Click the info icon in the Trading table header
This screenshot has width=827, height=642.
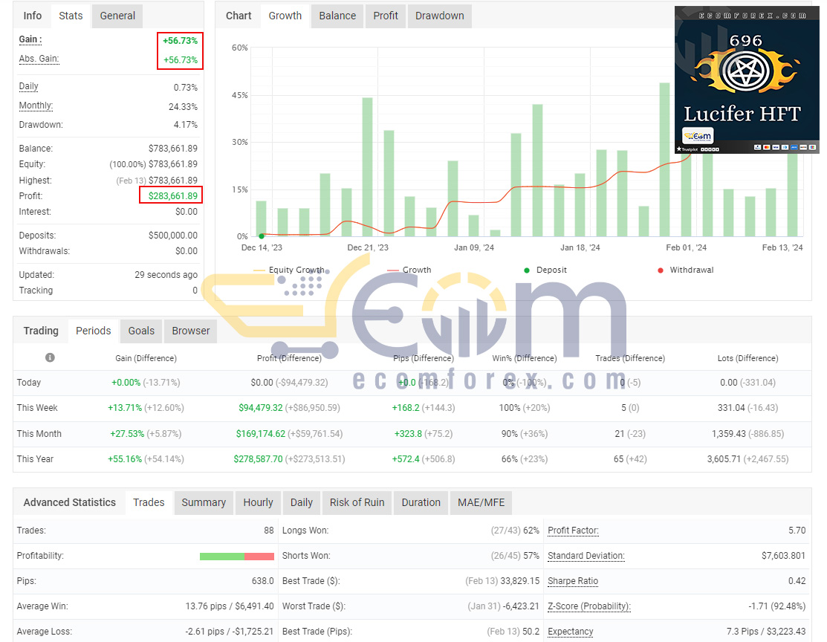[50, 357]
